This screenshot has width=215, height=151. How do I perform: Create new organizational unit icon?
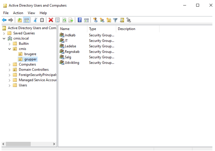click(109, 20)
